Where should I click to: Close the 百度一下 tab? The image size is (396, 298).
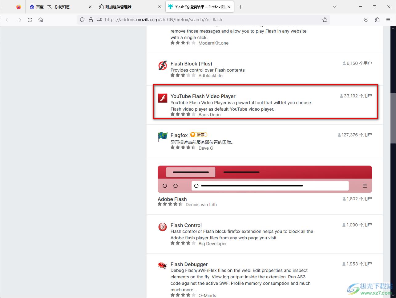90,7
